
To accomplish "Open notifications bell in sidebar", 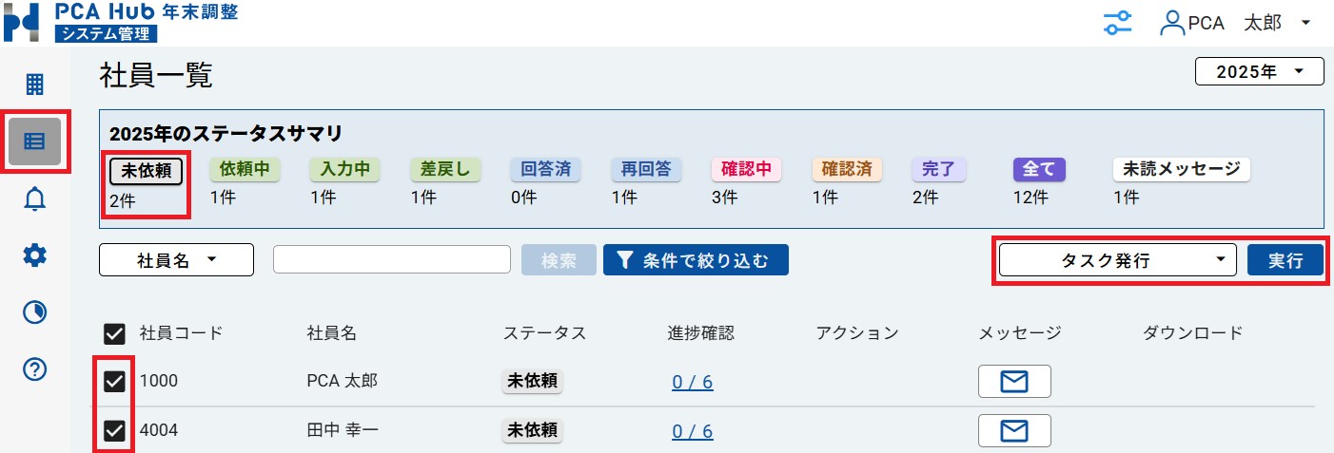I will (34, 198).
